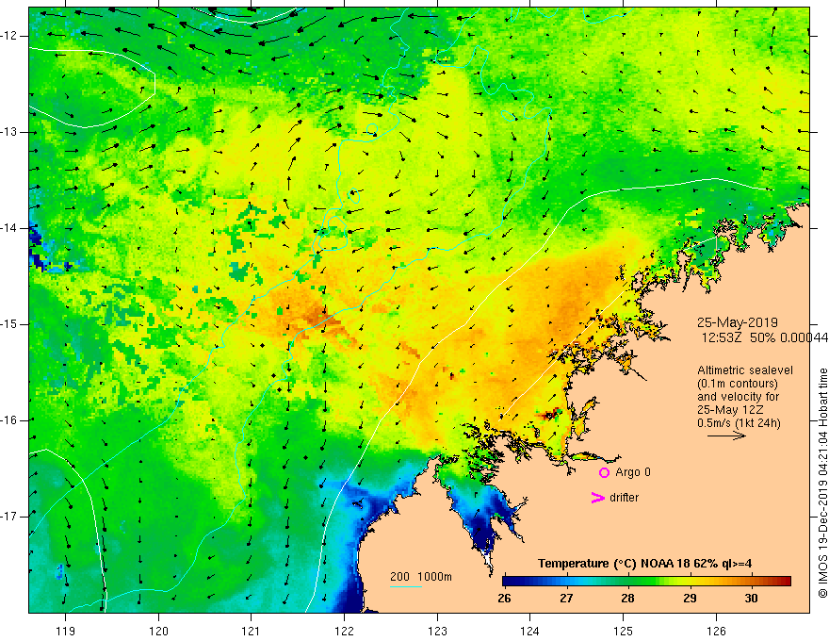Click the color bar value 30
829x641 pixels.
point(751,599)
